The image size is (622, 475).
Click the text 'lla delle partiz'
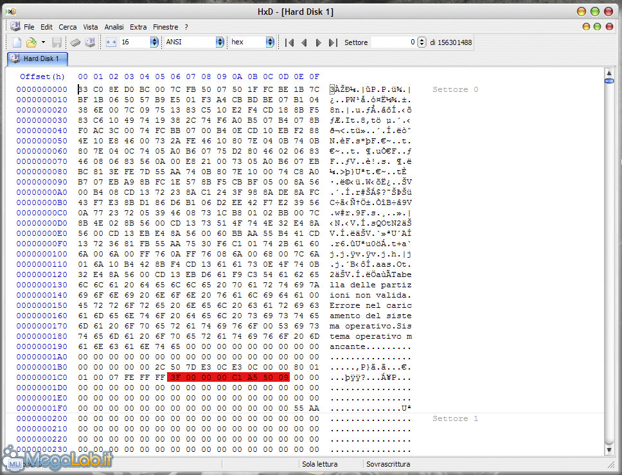tap(371, 285)
